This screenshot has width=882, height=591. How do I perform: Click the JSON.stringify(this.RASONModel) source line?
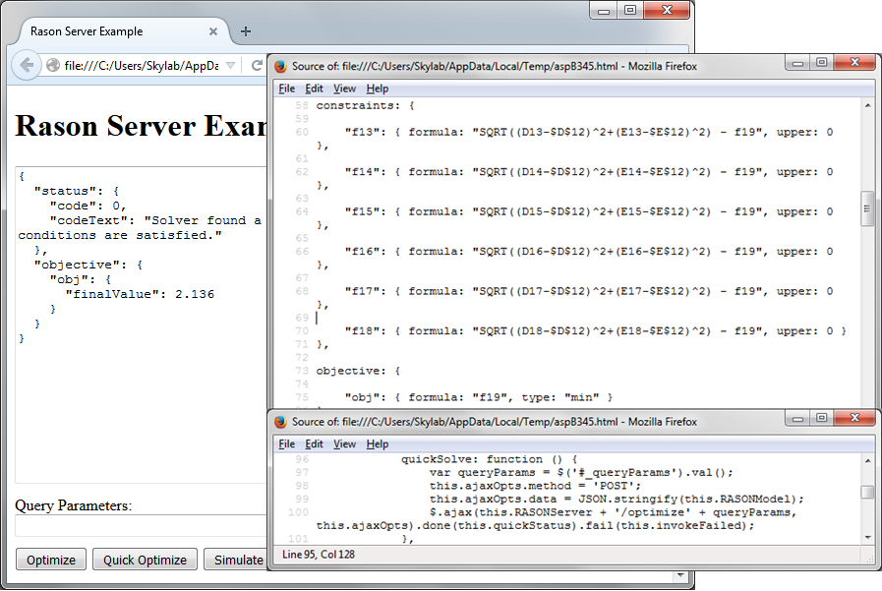tap(617, 500)
